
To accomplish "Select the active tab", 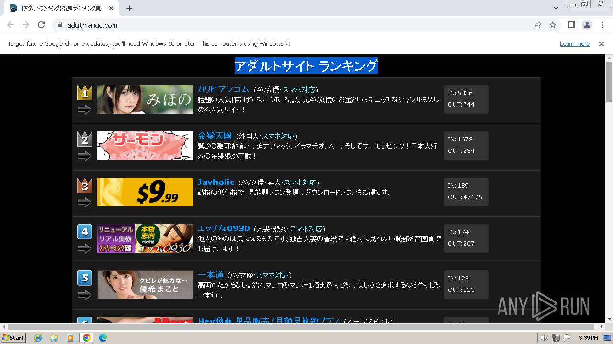I will (x=61, y=8).
